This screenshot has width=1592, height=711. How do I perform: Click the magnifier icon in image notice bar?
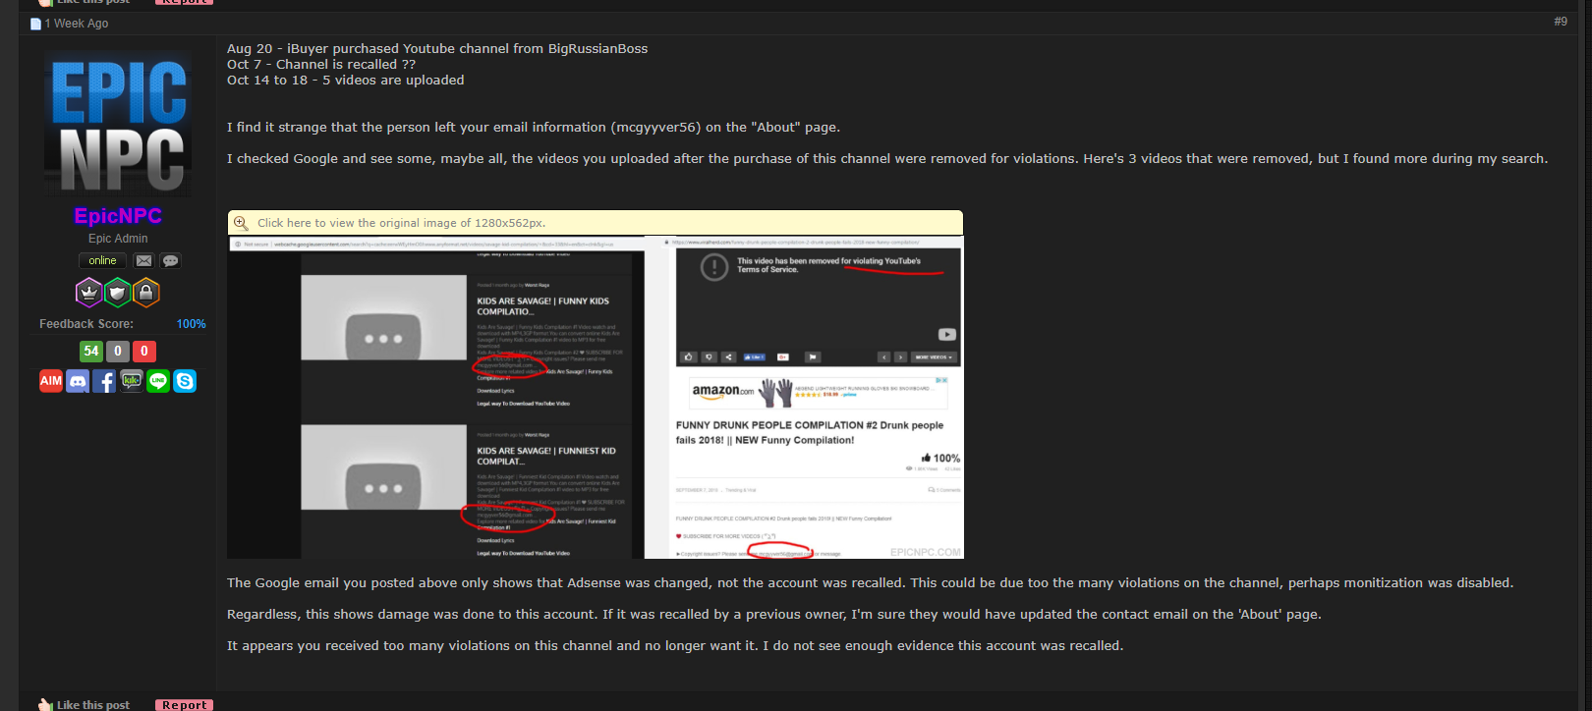pyautogui.click(x=241, y=223)
